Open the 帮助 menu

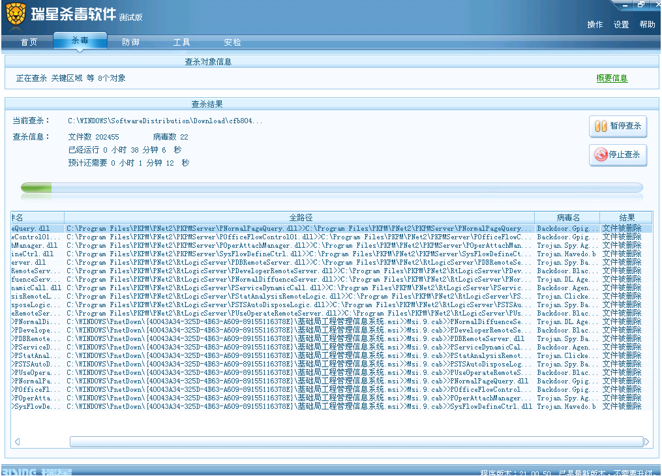(x=647, y=25)
